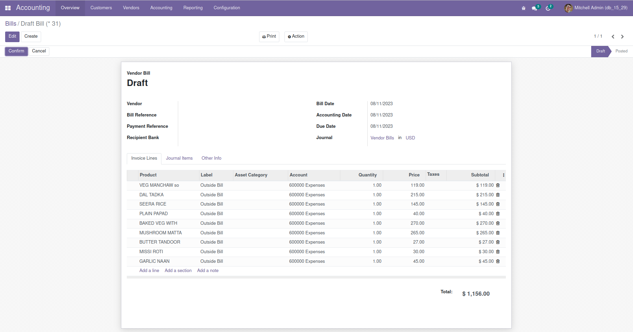Click the Add a line link
The image size is (633, 332).
coord(149,271)
